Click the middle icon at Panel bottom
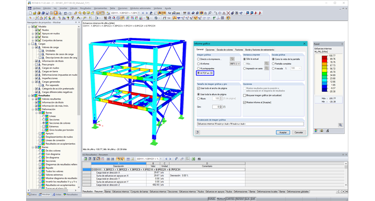This screenshot has width=375, height=201. click(x=322, y=131)
